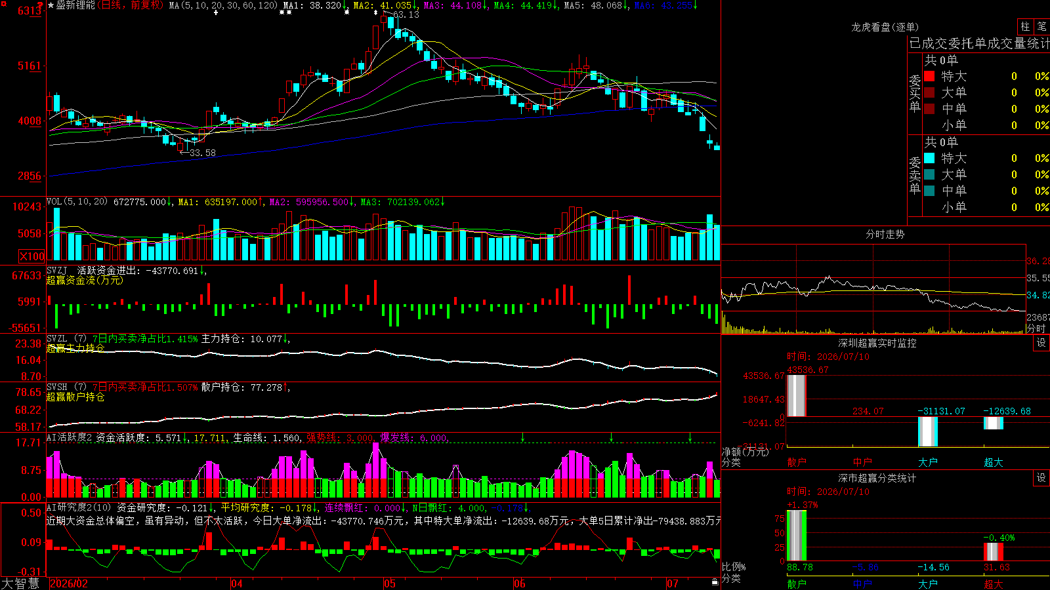
Task: Click the 深圳超赢实时监控 panel title
Action: tap(877, 343)
